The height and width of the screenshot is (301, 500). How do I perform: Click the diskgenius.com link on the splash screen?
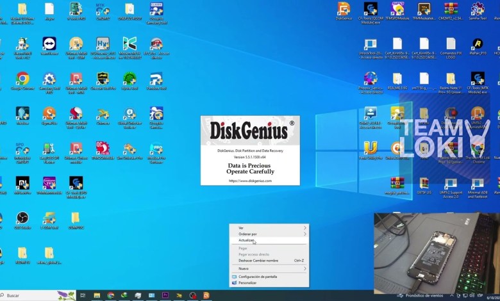tap(250, 181)
